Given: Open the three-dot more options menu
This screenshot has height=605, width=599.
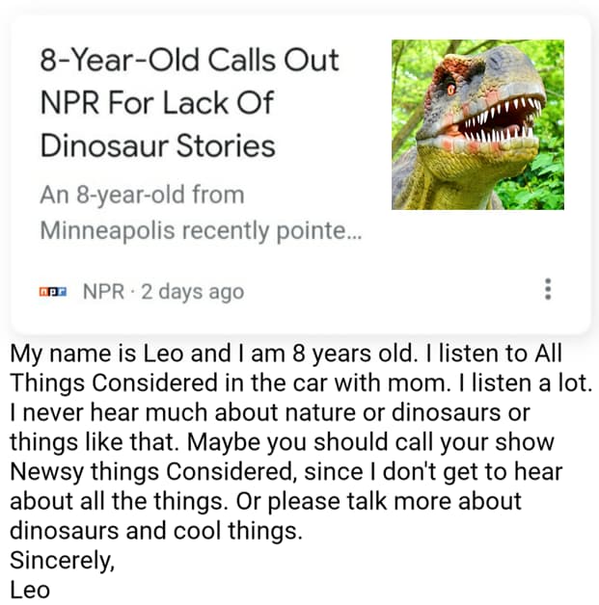Looking at the screenshot, I should click(x=548, y=288).
